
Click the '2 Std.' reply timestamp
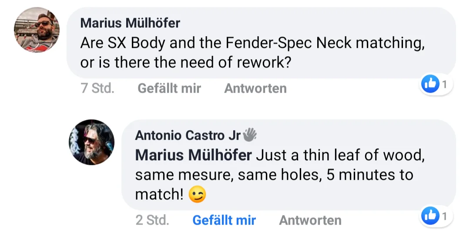(x=152, y=220)
